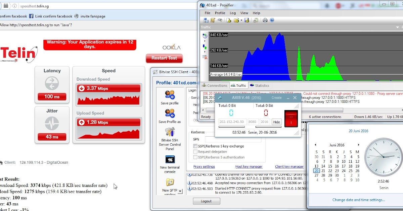Screen dimensions: 403x211
Task: Click the traffic time-interval clock icon
Action: click(x=205, y=36)
